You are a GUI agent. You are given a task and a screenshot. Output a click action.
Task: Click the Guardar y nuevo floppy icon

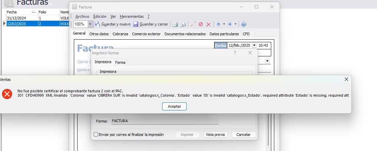tap(97, 24)
